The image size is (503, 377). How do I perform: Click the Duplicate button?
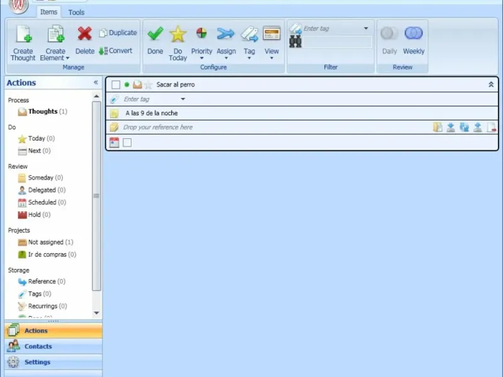pos(118,33)
